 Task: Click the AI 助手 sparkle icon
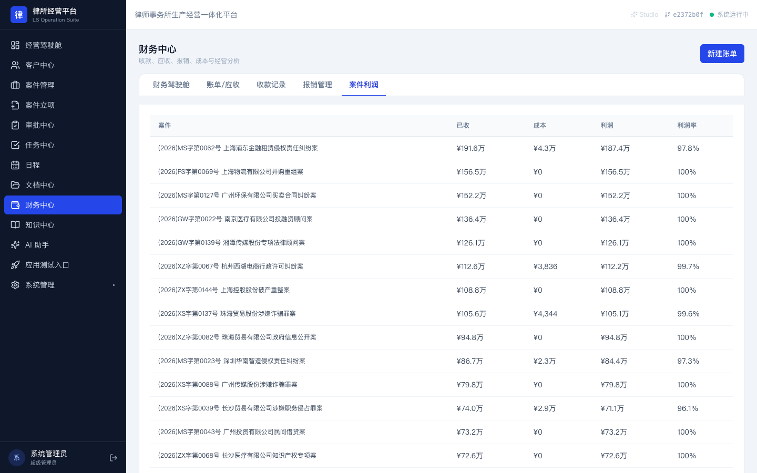pyautogui.click(x=15, y=245)
